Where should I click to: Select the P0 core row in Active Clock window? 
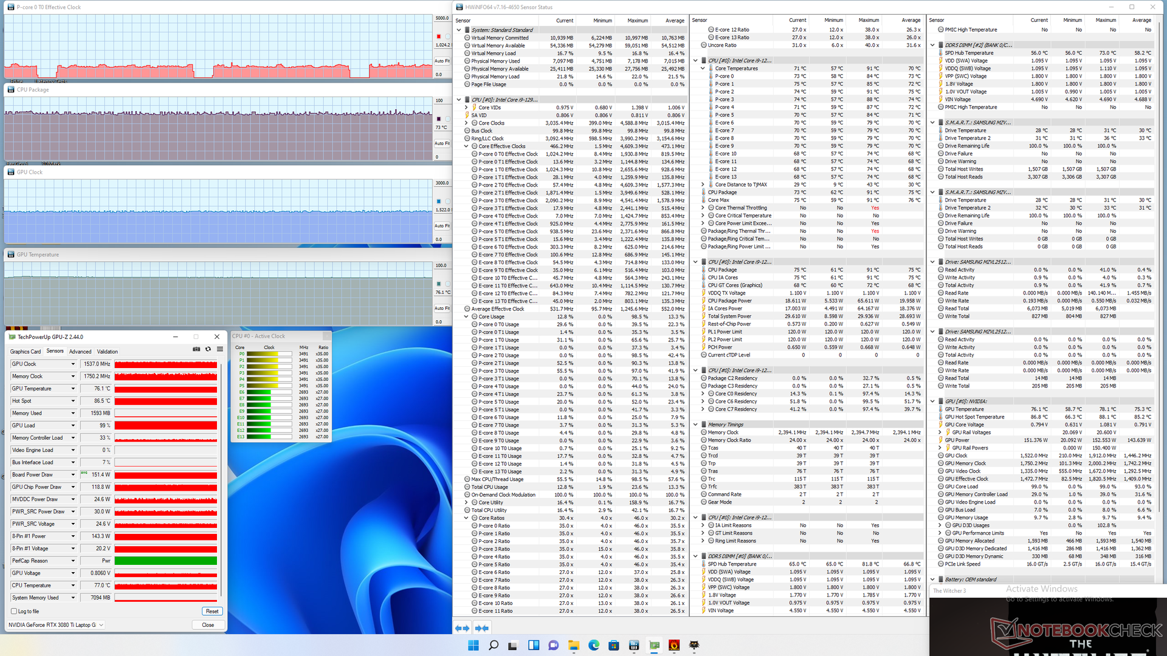282,354
